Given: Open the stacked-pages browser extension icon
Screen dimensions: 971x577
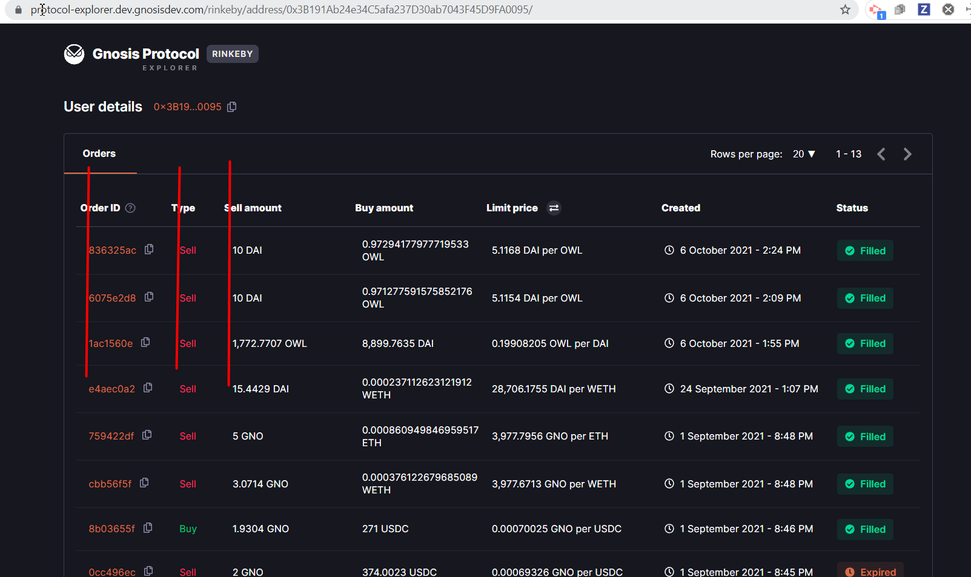Looking at the screenshot, I should pos(900,9).
